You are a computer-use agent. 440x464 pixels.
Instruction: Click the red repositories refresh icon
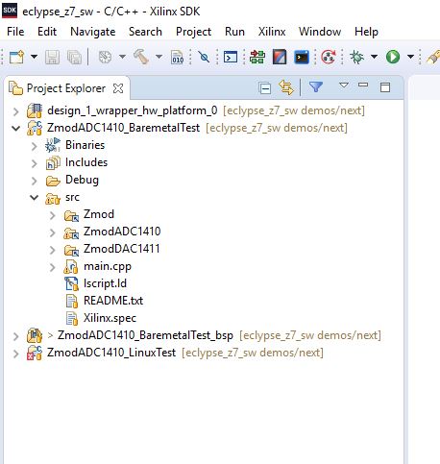click(329, 58)
